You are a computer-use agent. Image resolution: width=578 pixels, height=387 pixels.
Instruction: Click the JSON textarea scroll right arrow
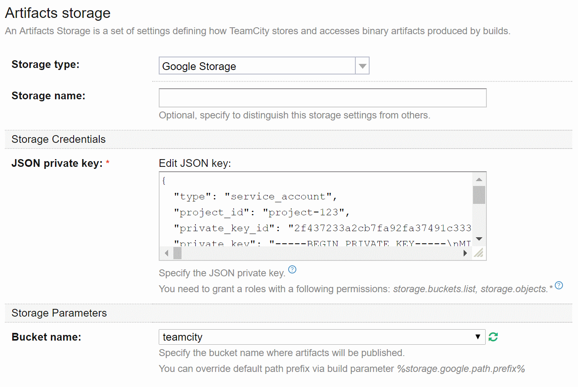(x=465, y=253)
